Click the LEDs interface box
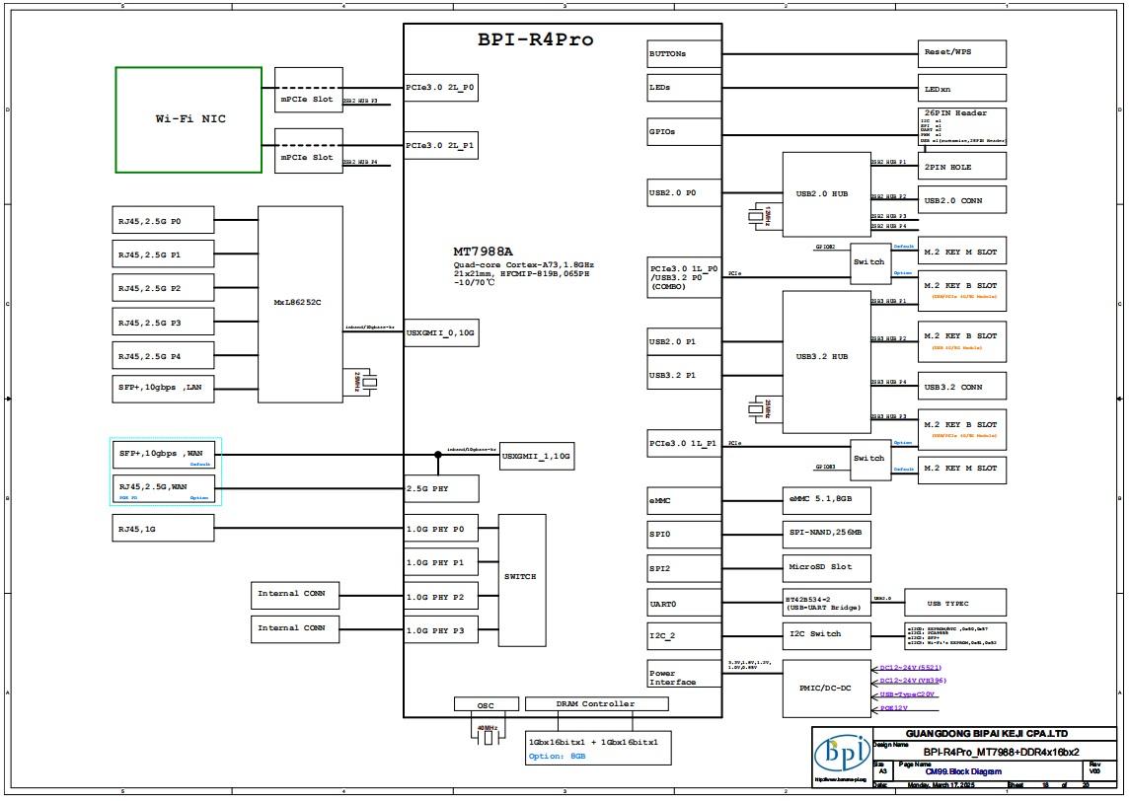The height and width of the screenshot is (801, 1129). [x=684, y=88]
